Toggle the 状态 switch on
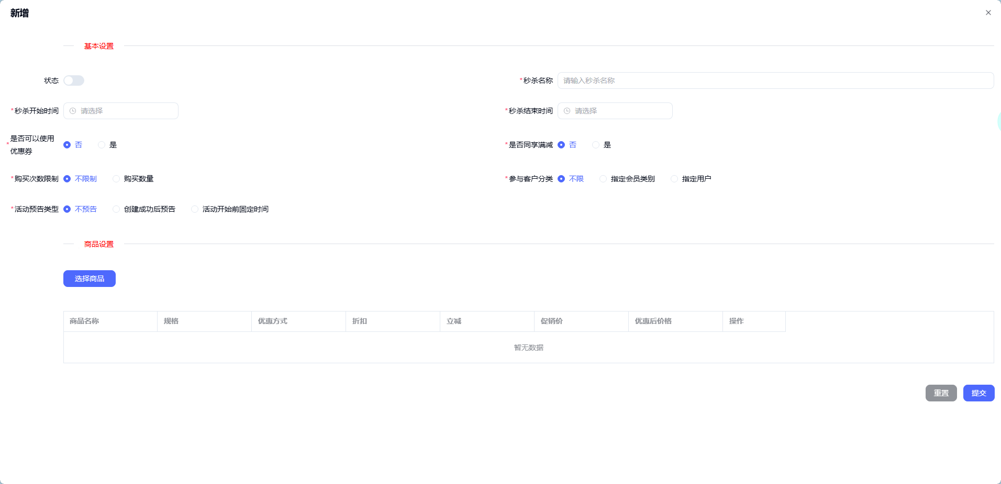Screen dimensions: 1001x484 (x=73, y=80)
